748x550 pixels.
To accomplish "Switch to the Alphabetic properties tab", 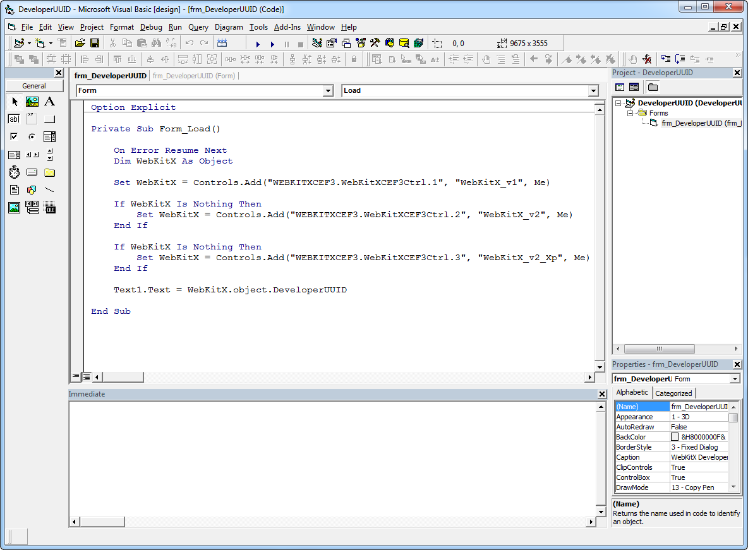I will coord(632,392).
